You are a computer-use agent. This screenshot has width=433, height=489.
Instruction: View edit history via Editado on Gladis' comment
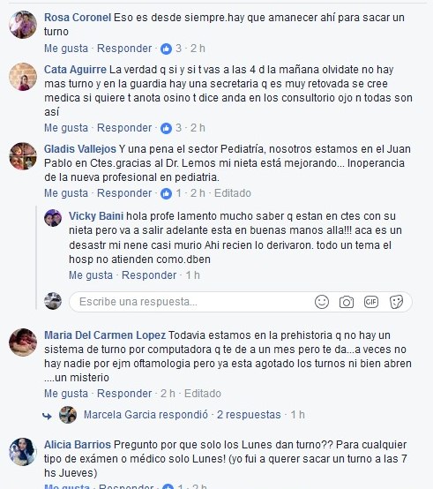coord(233,193)
